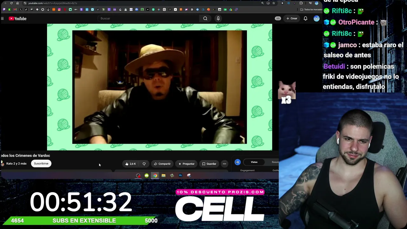Open the channel Kato 2 y 2 más

[x=16, y=163]
